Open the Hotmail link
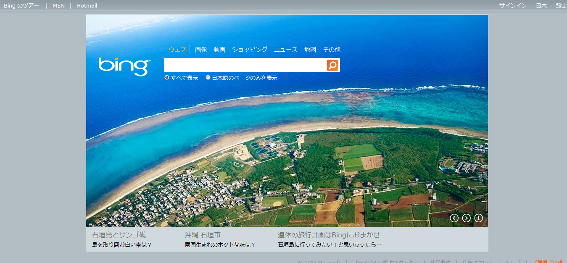This screenshot has width=567, height=263. pyautogui.click(x=87, y=6)
